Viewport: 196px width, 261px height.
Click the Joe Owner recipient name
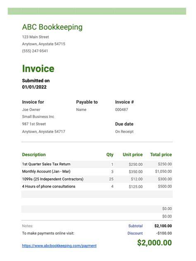click(31, 109)
